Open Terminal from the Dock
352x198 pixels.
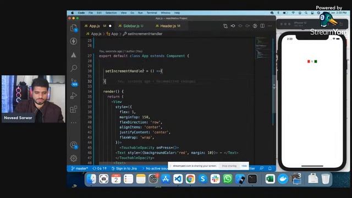(252, 179)
